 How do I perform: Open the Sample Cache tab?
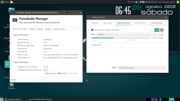click(x=59, y=29)
